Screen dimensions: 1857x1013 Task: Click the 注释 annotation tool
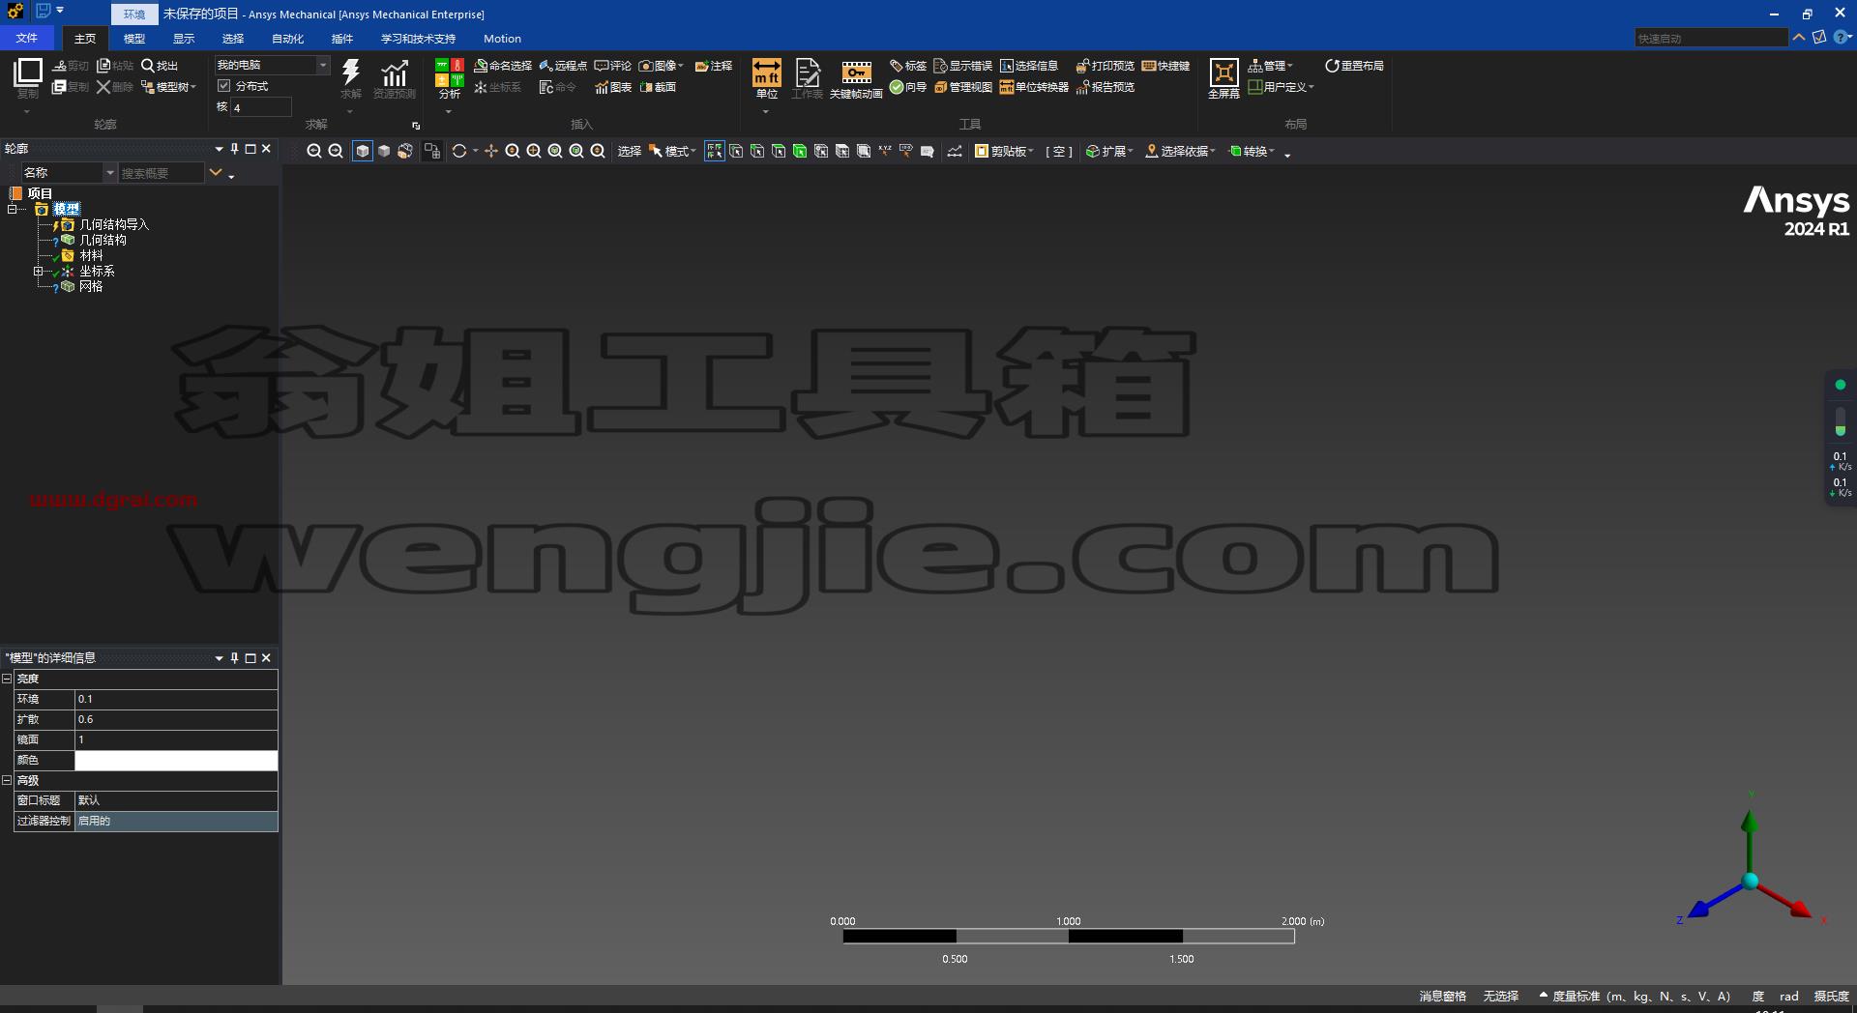click(x=714, y=66)
